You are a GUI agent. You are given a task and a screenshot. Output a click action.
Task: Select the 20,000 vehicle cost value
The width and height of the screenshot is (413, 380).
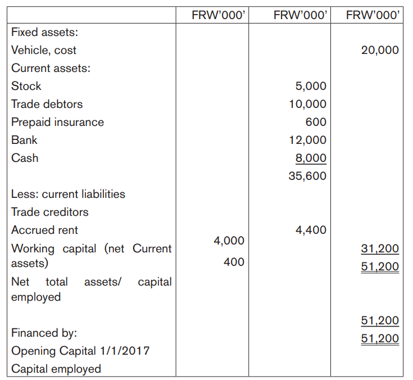point(380,50)
